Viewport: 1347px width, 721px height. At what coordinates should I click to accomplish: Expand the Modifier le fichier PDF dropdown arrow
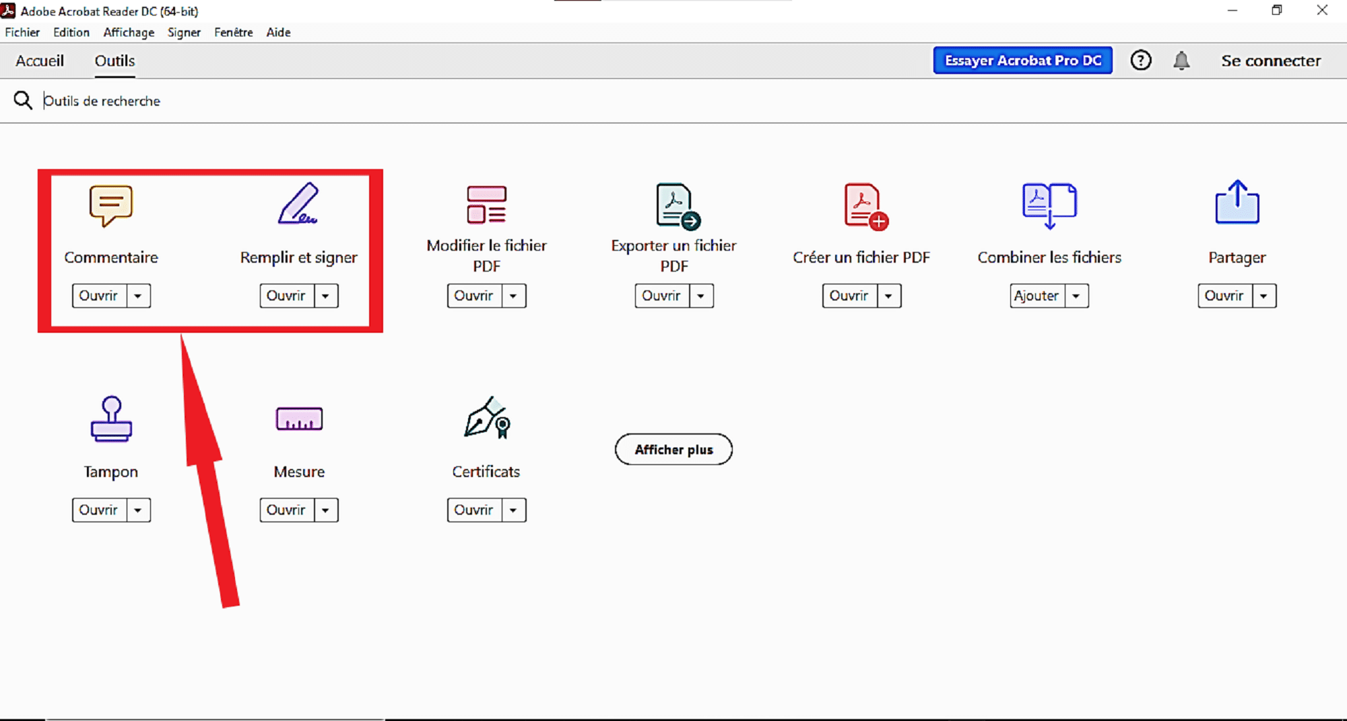(x=514, y=296)
